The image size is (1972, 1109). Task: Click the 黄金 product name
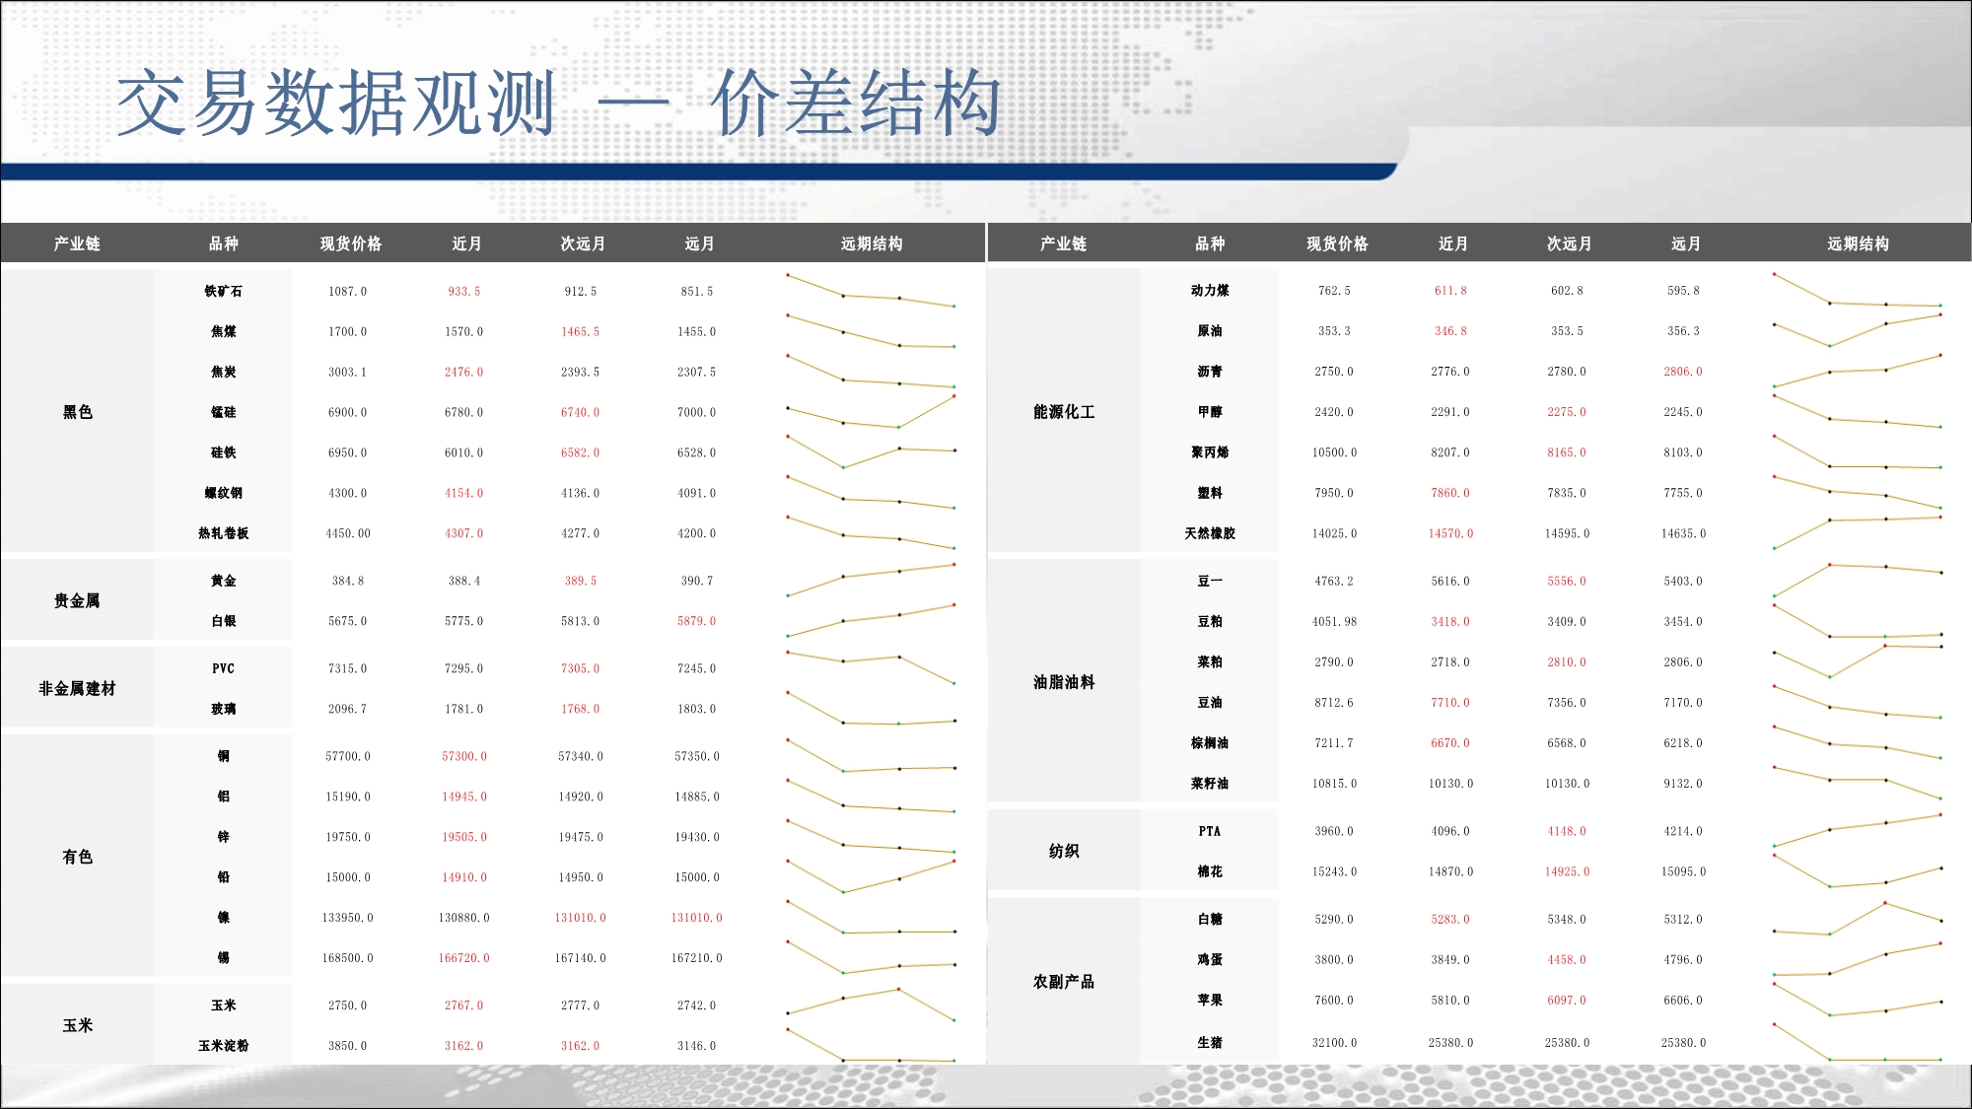[224, 581]
